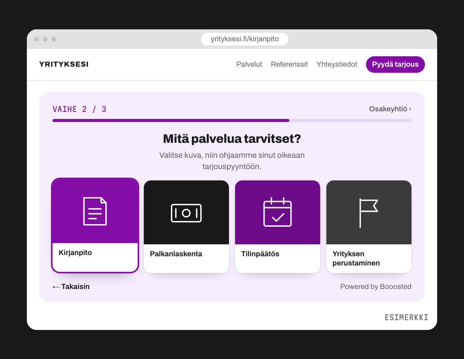Open the Osakeyhtiö chevron link

coord(390,109)
